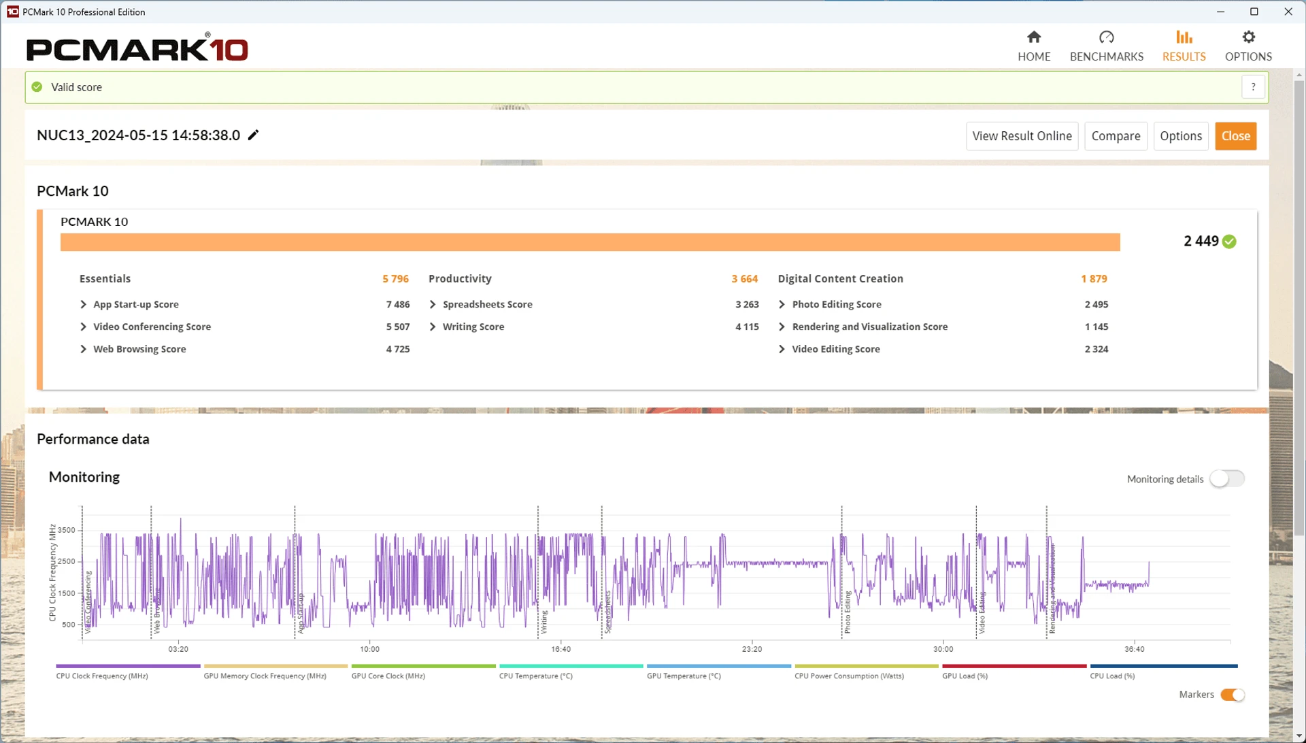Maximize the PCMark 10 window
Screen dimensions: 1306x743
(1254, 12)
